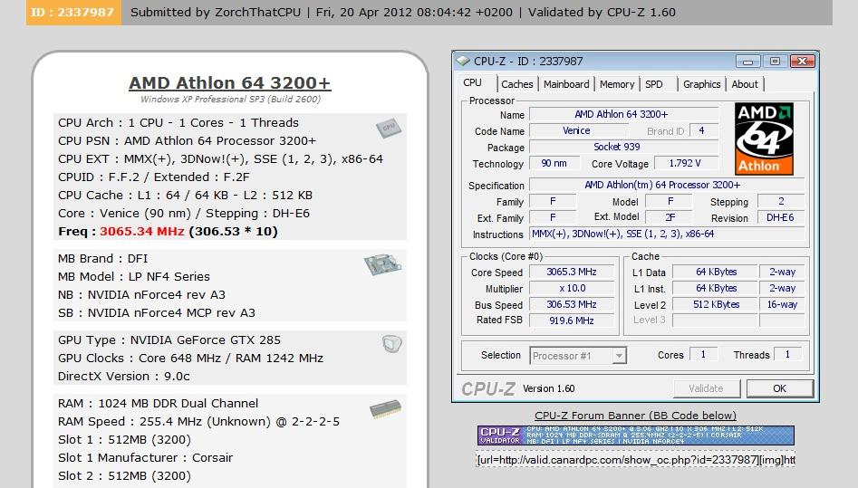
Task: Click the ID : 2337987 orange badge
Action: click(x=73, y=12)
